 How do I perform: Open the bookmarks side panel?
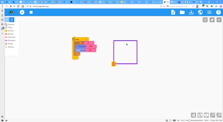tap(2, 11)
